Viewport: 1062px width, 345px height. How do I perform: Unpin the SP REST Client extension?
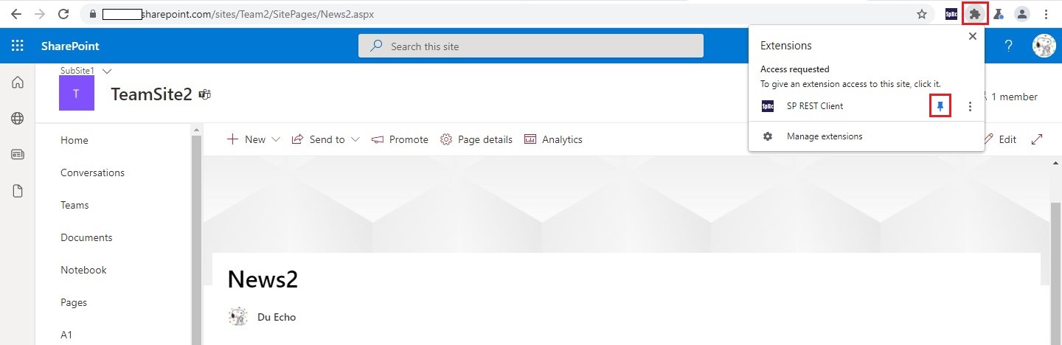940,106
